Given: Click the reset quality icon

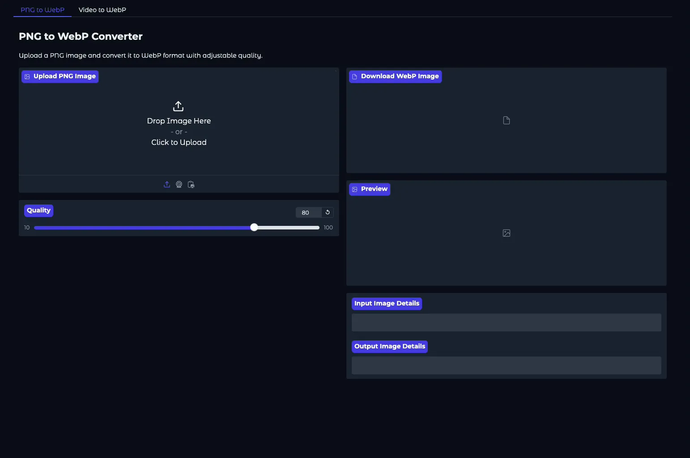Looking at the screenshot, I should tap(327, 212).
